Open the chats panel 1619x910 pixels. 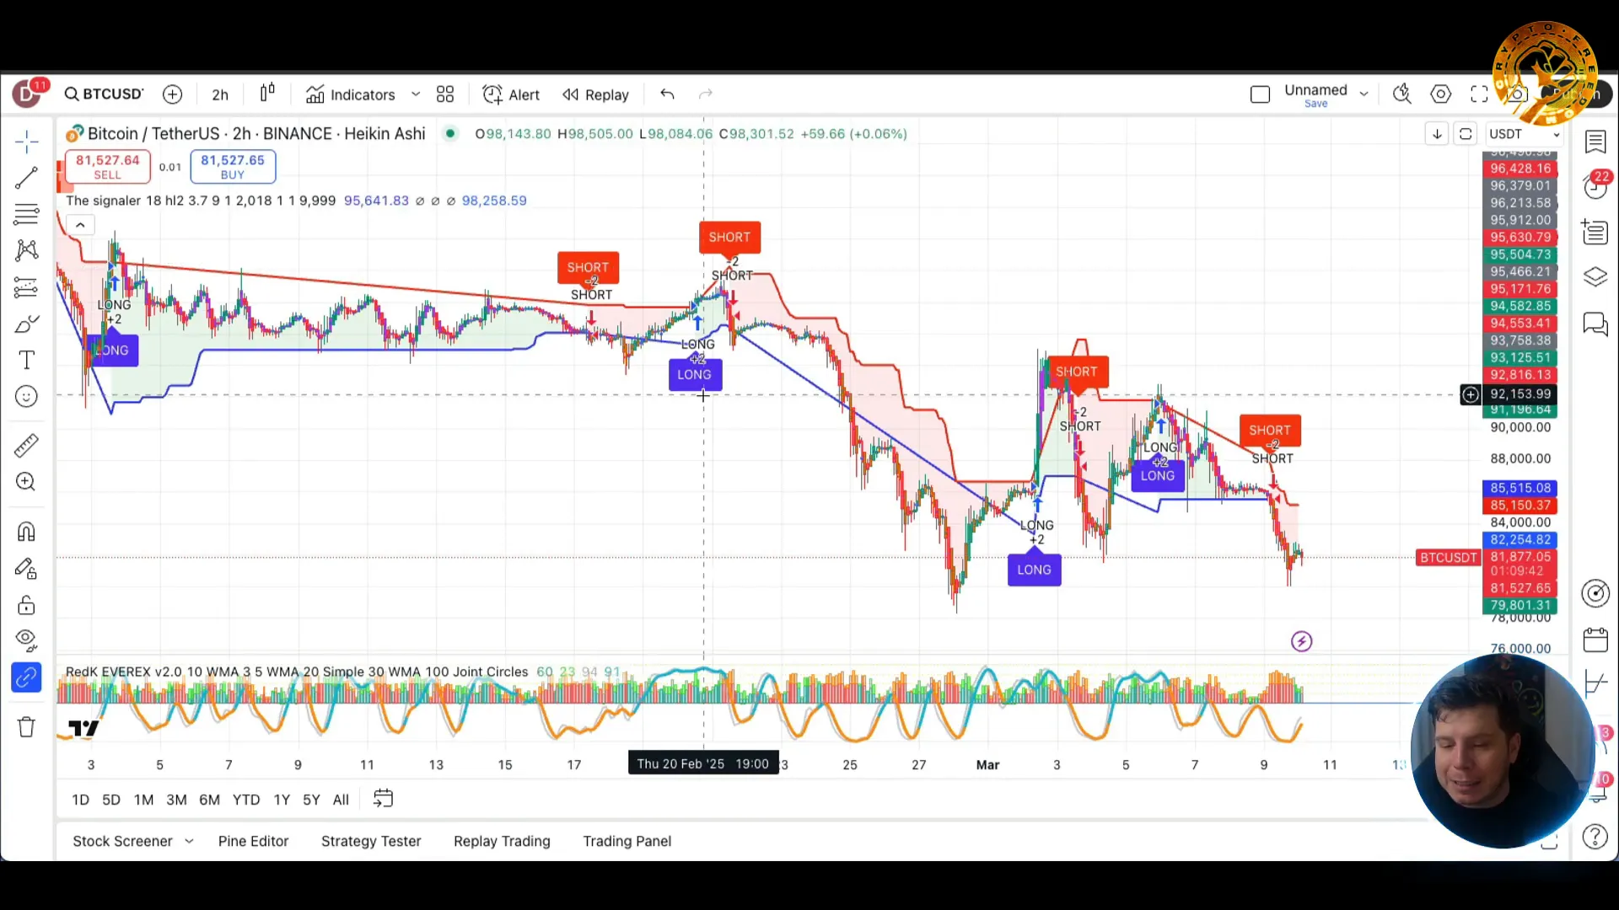pyautogui.click(x=1595, y=324)
